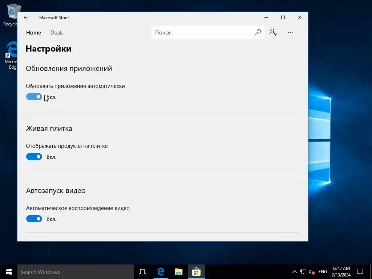The image size is (372, 279).
Task: Click label Обновлять приложения автоматически
Action: pos(75,86)
